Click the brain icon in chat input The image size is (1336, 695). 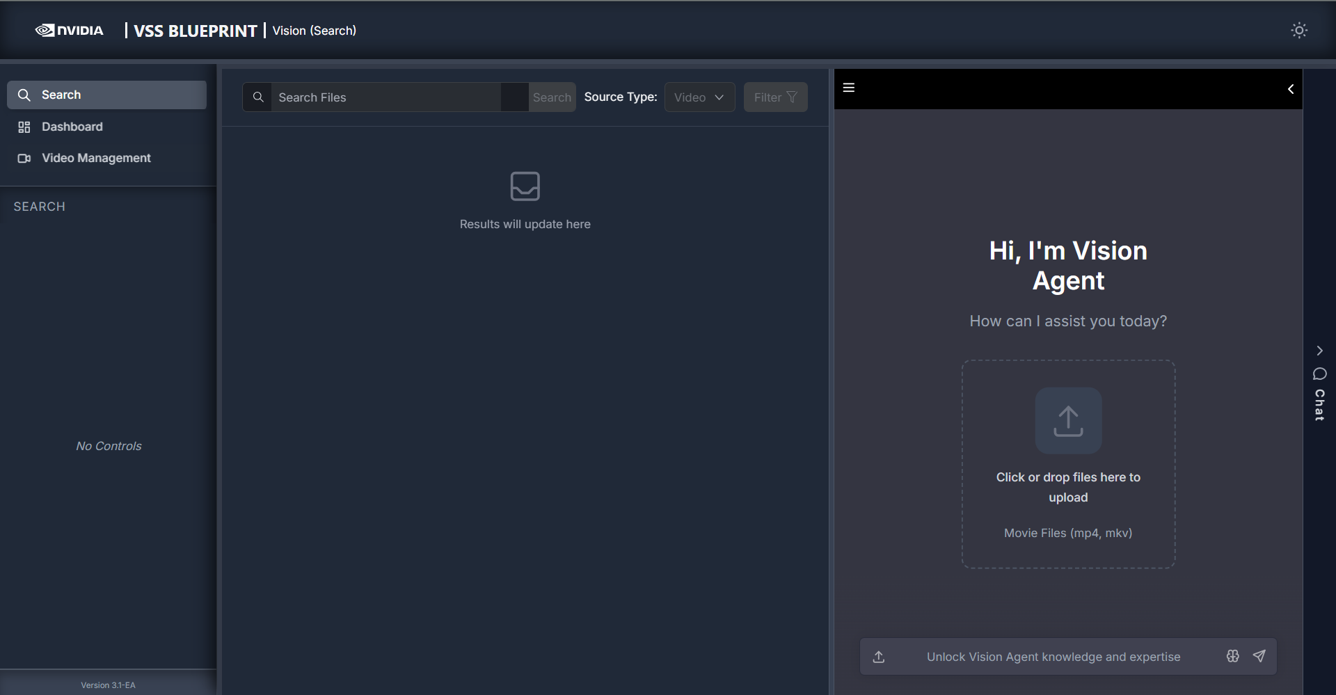[x=1232, y=656]
